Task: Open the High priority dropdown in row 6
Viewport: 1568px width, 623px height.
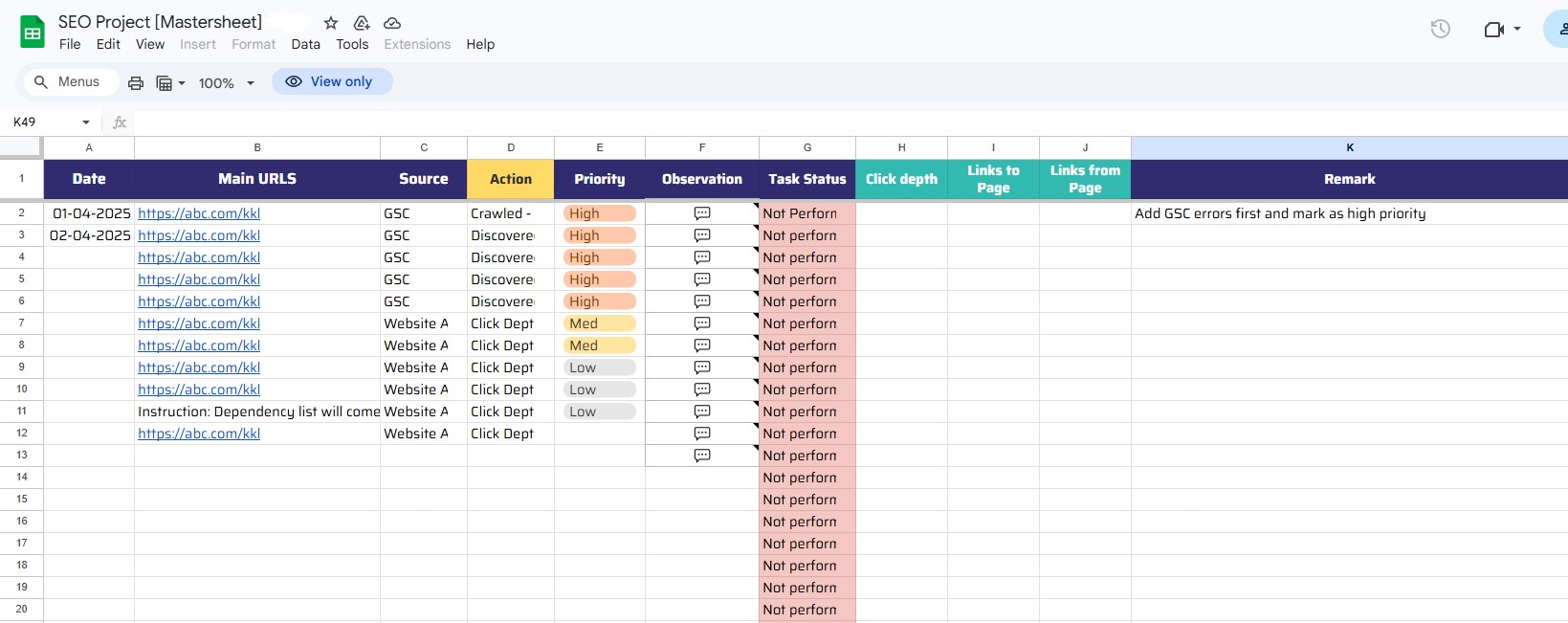Action: (600, 301)
